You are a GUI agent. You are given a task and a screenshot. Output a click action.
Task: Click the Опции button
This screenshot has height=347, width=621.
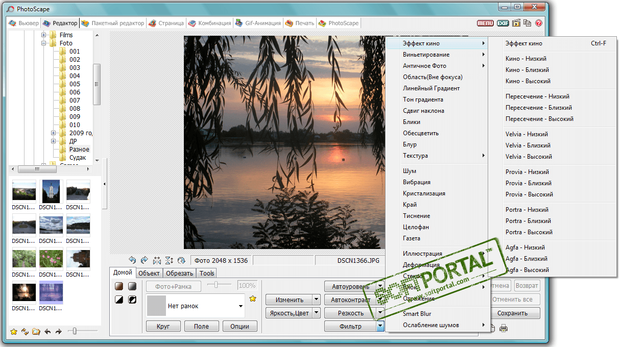[x=240, y=327]
